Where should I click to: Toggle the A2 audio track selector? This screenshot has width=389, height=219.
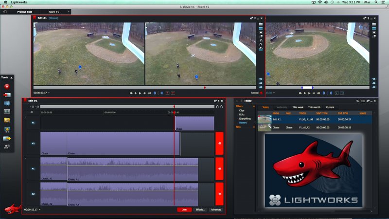pyautogui.click(x=33, y=193)
